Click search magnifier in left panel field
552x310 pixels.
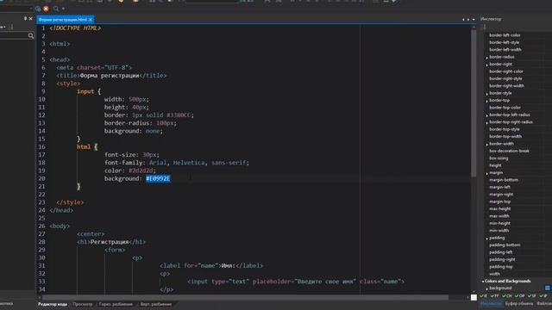[x=31, y=35]
